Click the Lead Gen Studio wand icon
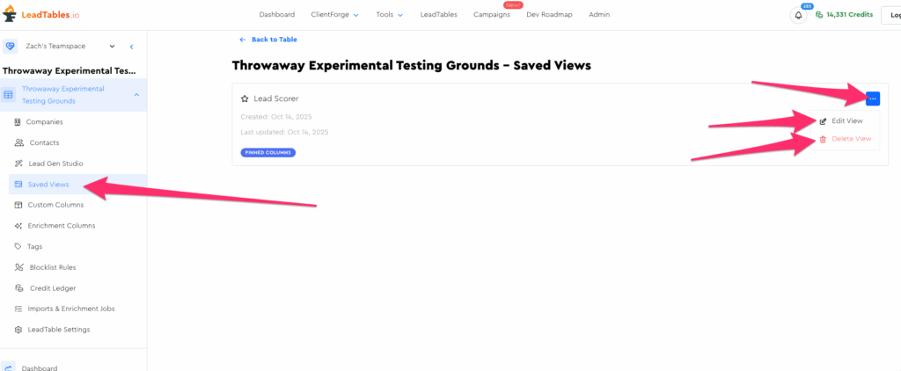The height and width of the screenshot is (371, 901). coord(19,164)
